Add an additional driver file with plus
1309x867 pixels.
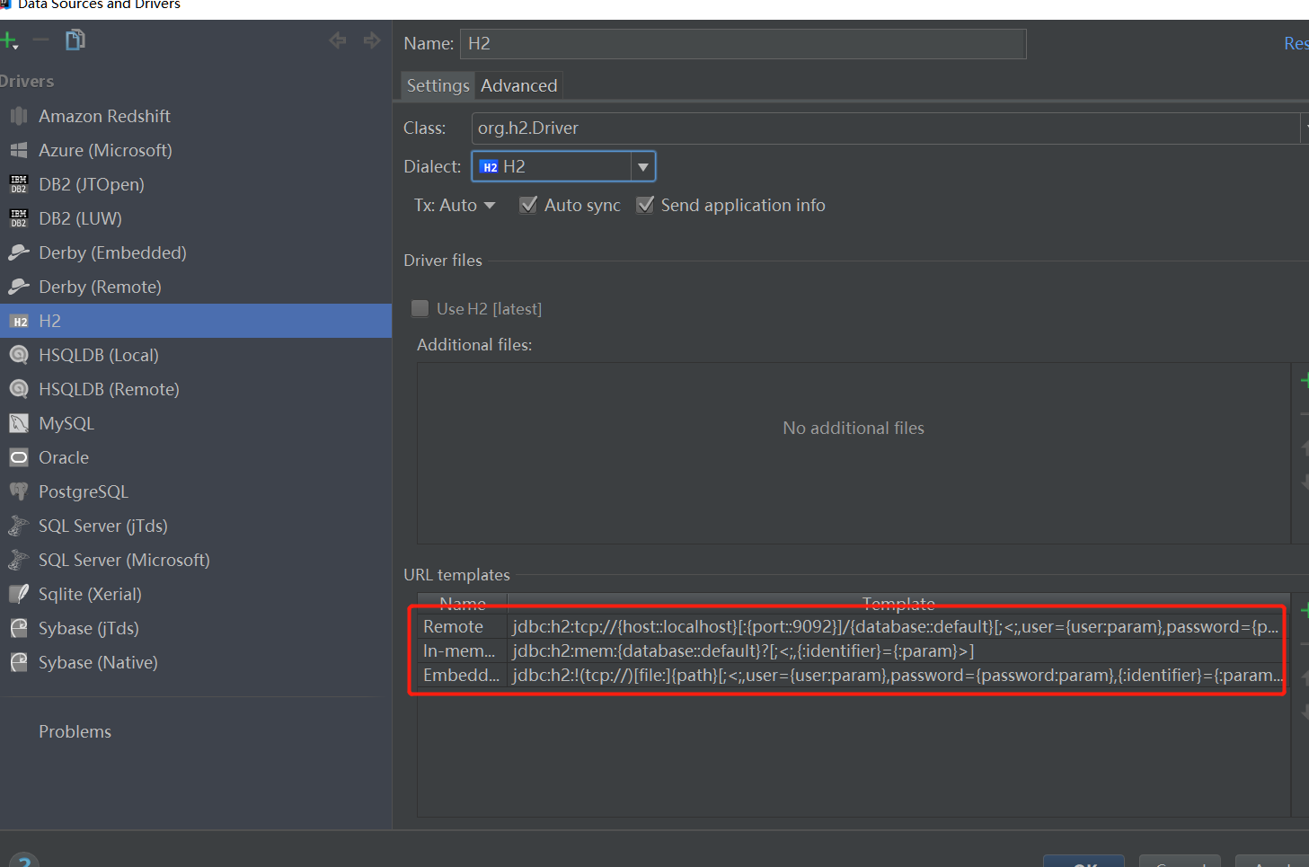(x=1304, y=381)
